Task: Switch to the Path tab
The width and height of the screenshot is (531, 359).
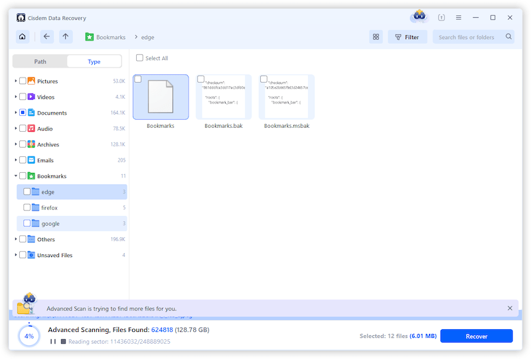Action: pos(40,62)
